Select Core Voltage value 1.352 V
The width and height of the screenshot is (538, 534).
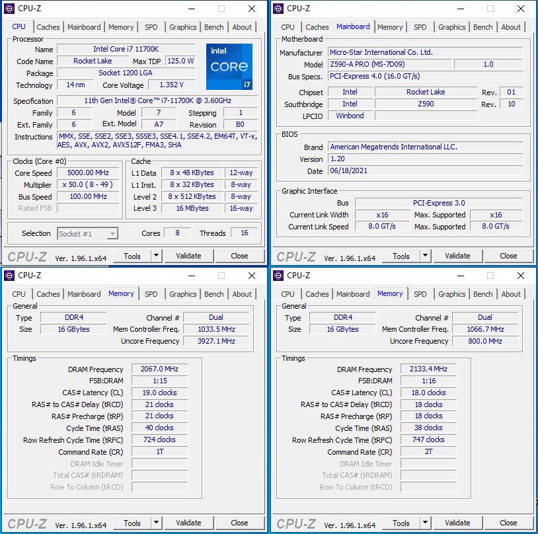pos(172,85)
